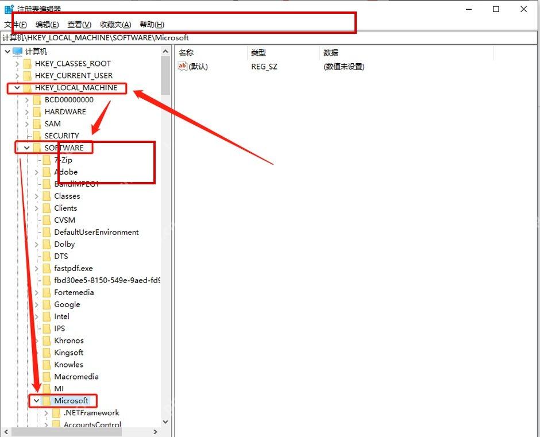Viewport: 540px width, 437px height.
Task: Open the 收藏夹(A) menu
Action: tap(115, 25)
